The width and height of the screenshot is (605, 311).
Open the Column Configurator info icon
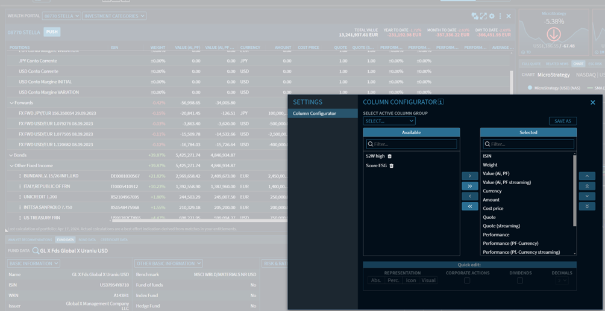tap(441, 102)
